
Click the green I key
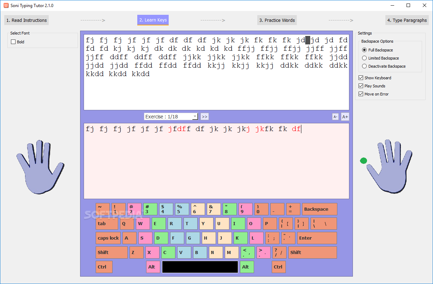238,223
